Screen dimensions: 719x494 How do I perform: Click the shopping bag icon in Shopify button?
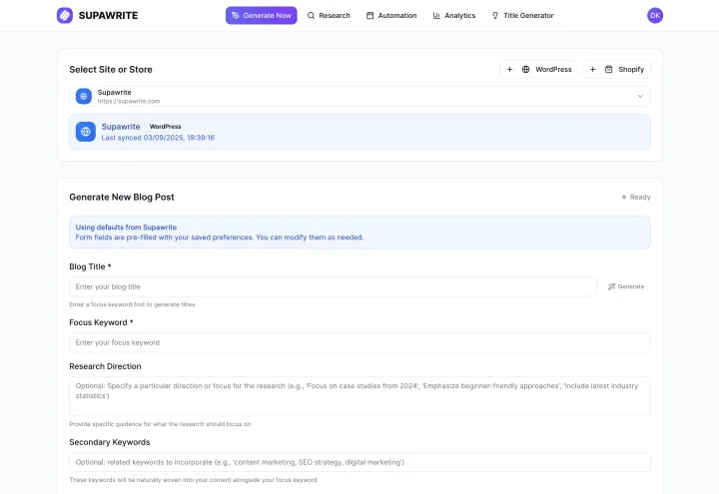608,69
